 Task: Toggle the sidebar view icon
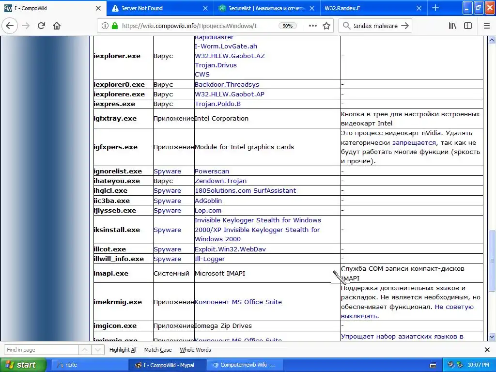coord(468,26)
